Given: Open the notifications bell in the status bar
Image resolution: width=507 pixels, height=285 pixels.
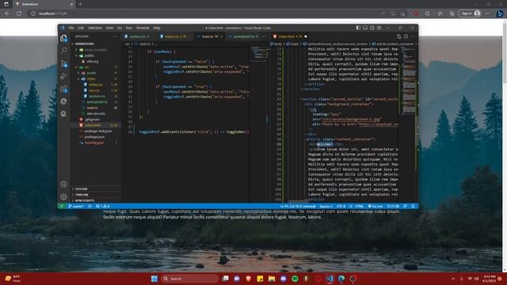Looking at the screenshot, I should 413,206.
